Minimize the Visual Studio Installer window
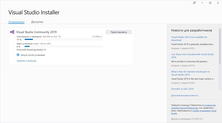This screenshot has width=222, height=123. (x=202, y=3)
